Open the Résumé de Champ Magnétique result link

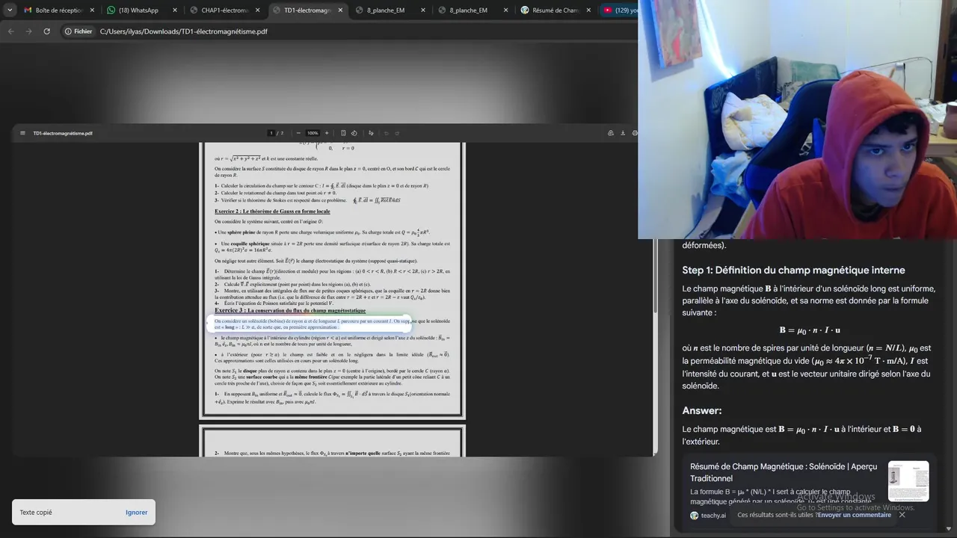pyautogui.click(x=784, y=472)
